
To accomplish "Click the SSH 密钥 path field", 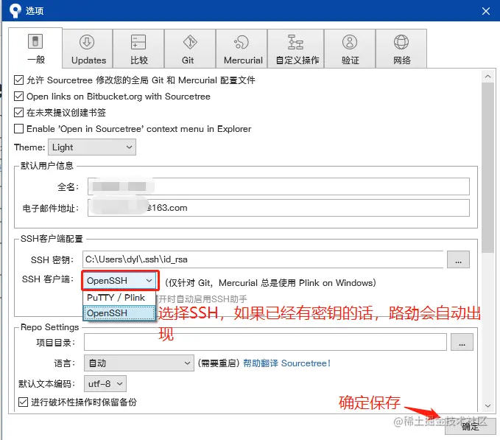I will click(x=263, y=259).
